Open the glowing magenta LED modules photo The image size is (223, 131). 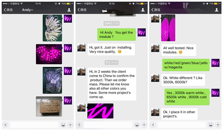point(49,54)
